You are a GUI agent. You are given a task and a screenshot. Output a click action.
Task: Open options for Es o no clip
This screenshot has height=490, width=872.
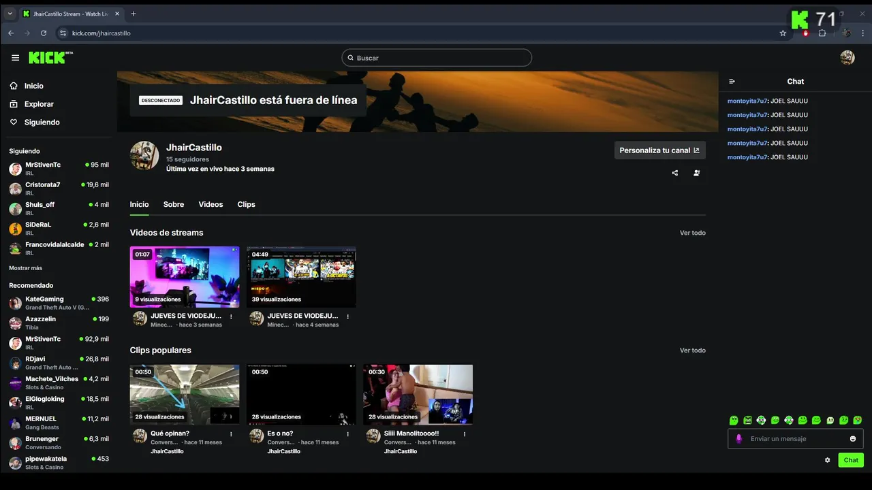click(x=348, y=434)
